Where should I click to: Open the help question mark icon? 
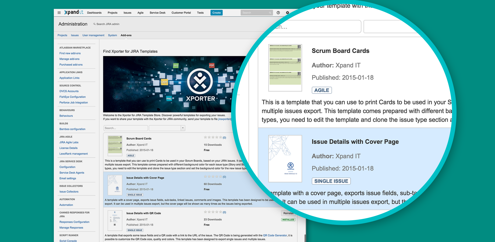[278, 13]
